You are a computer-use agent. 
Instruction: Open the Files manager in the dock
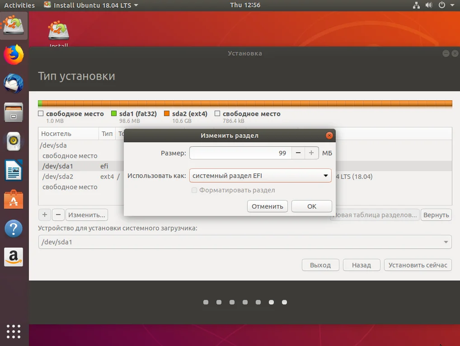click(14, 112)
